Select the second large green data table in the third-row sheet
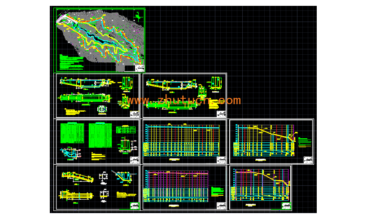This screenshot has width=367, height=219. click(100, 135)
